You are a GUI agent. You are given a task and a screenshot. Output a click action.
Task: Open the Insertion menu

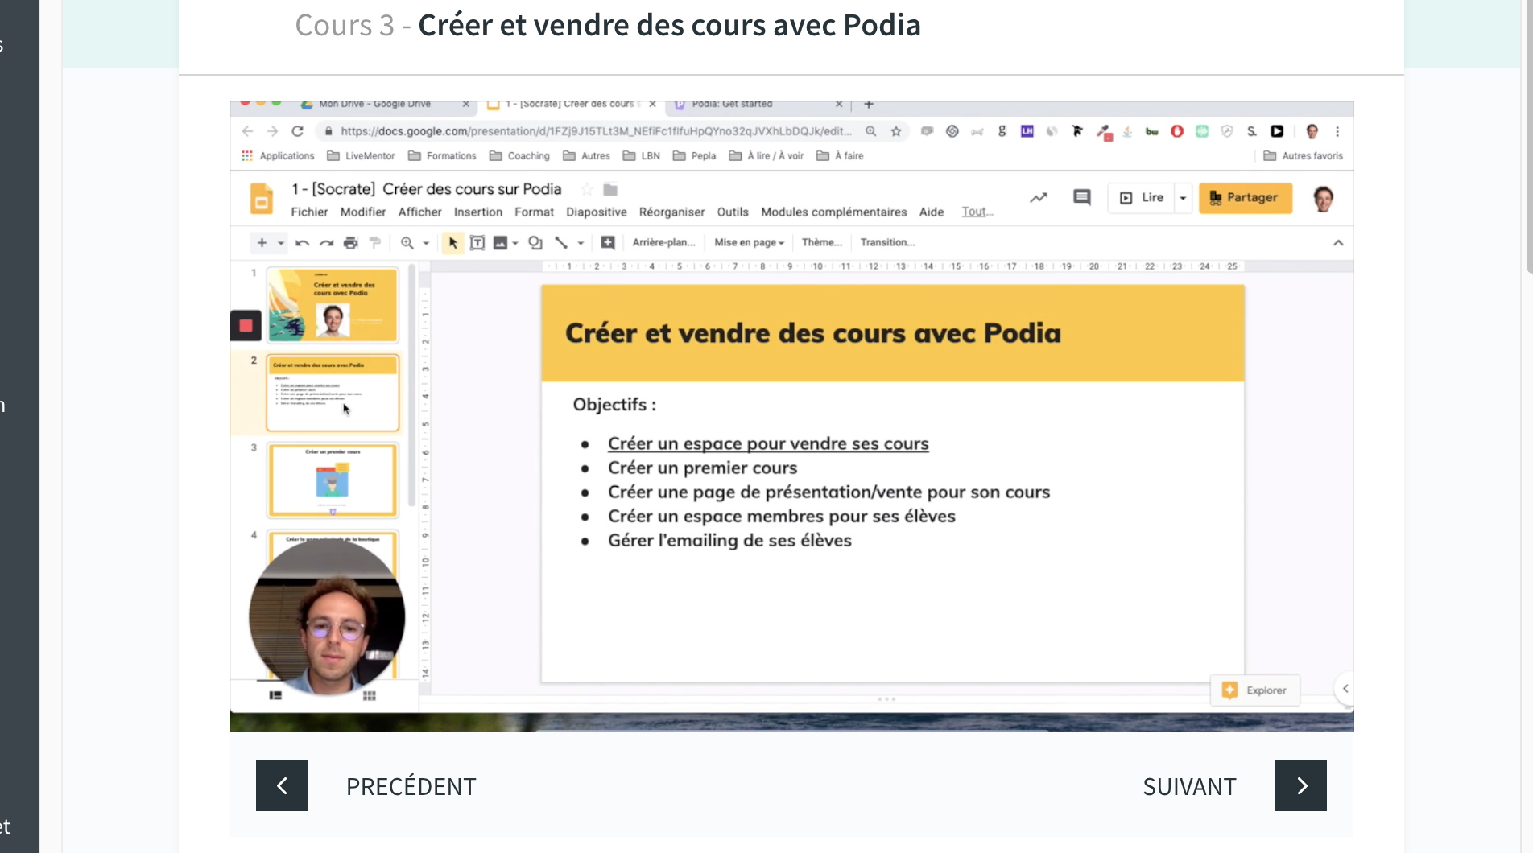[x=477, y=212]
